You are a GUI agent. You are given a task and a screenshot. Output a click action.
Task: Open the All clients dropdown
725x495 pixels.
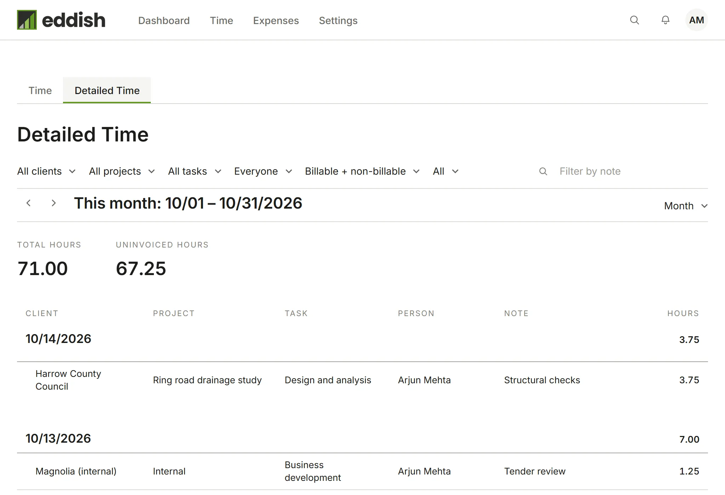coord(46,171)
